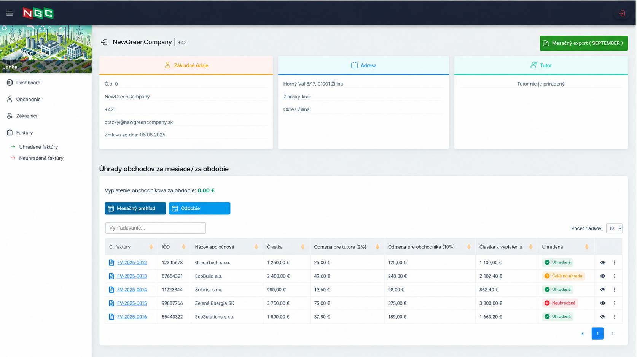Viewport: 637px width, 357px height.
Task: Select the Mesačný prehľad button
Action: pos(135,208)
